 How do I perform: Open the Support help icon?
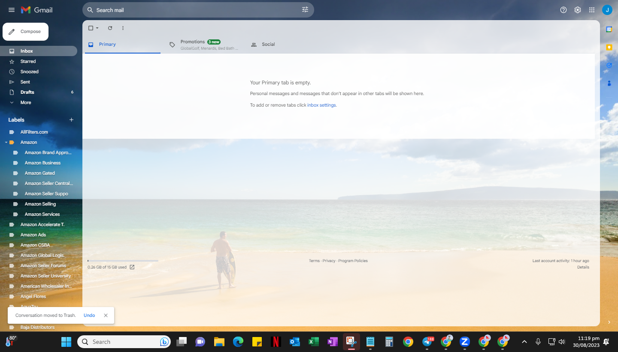coord(563,10)
